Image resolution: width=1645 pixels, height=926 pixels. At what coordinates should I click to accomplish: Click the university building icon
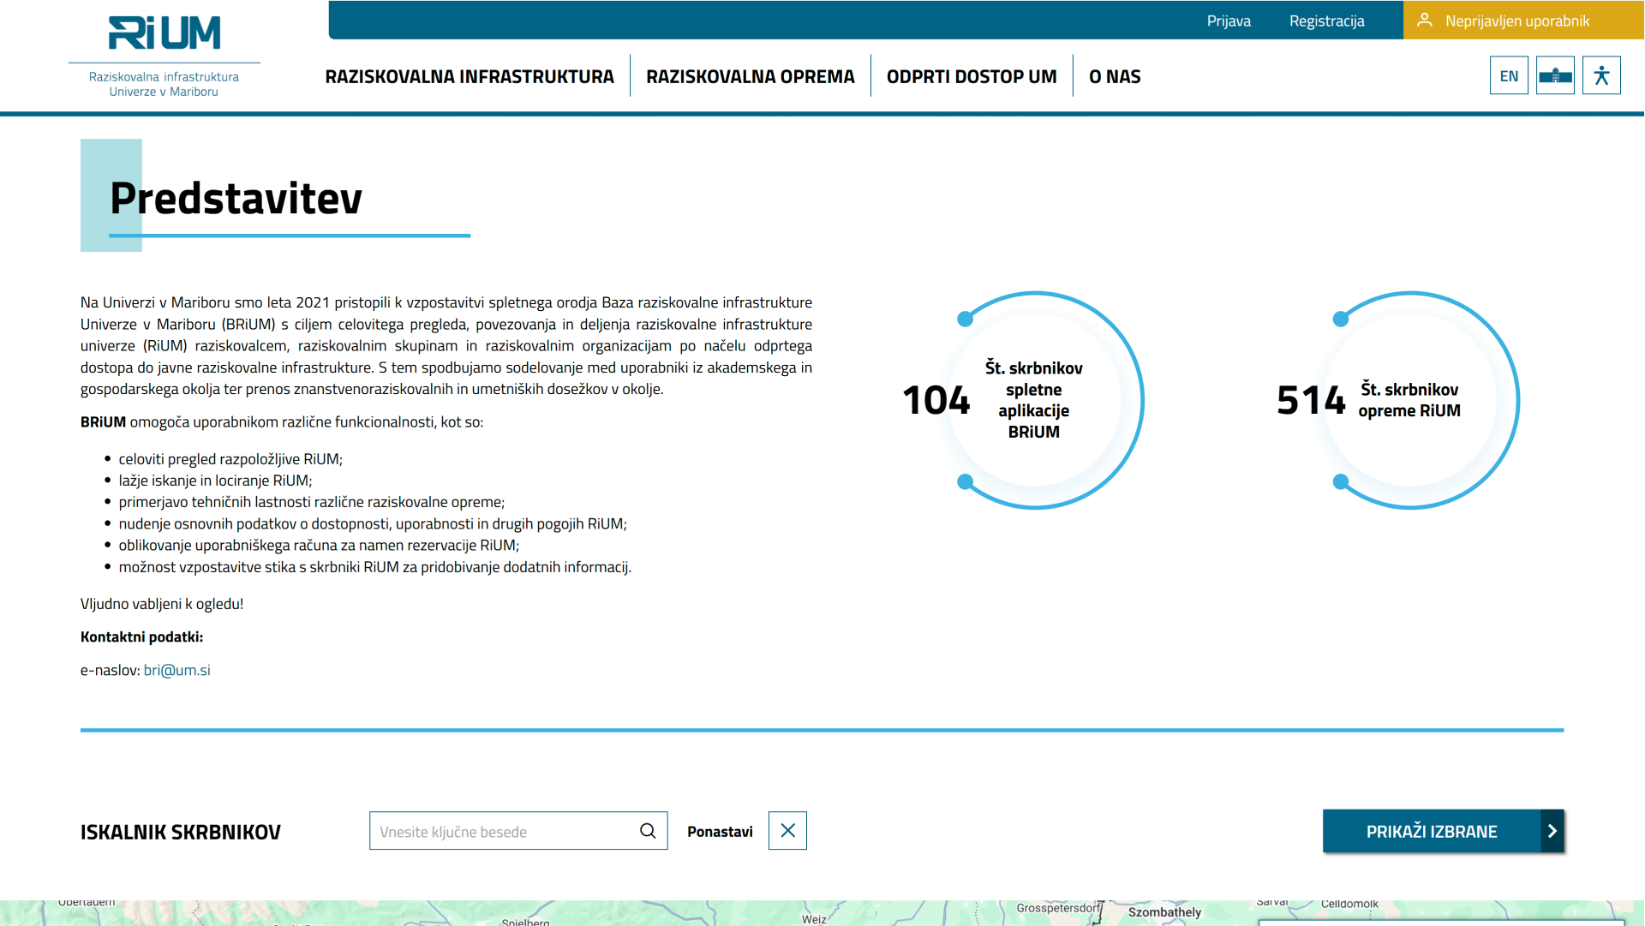pos(1555,75)
